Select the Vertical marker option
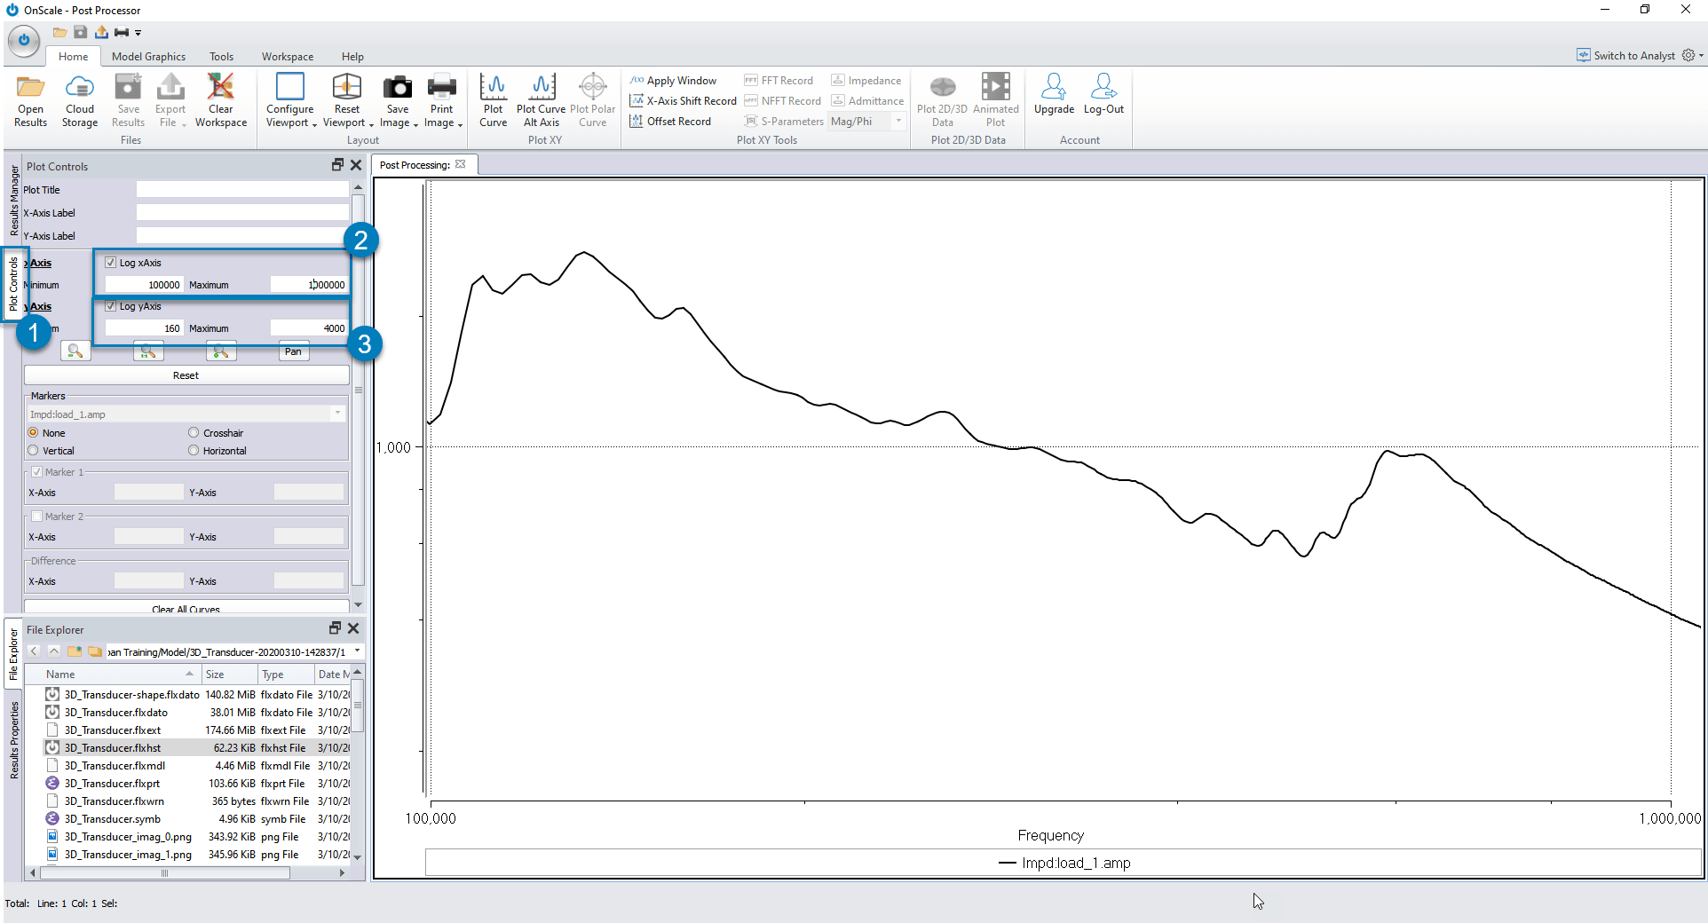This screenshot has height=923, width=1708. (x=33, y=451)
